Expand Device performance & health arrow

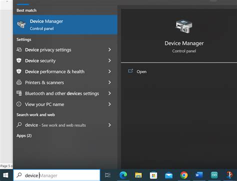click(x=109, y=71)
